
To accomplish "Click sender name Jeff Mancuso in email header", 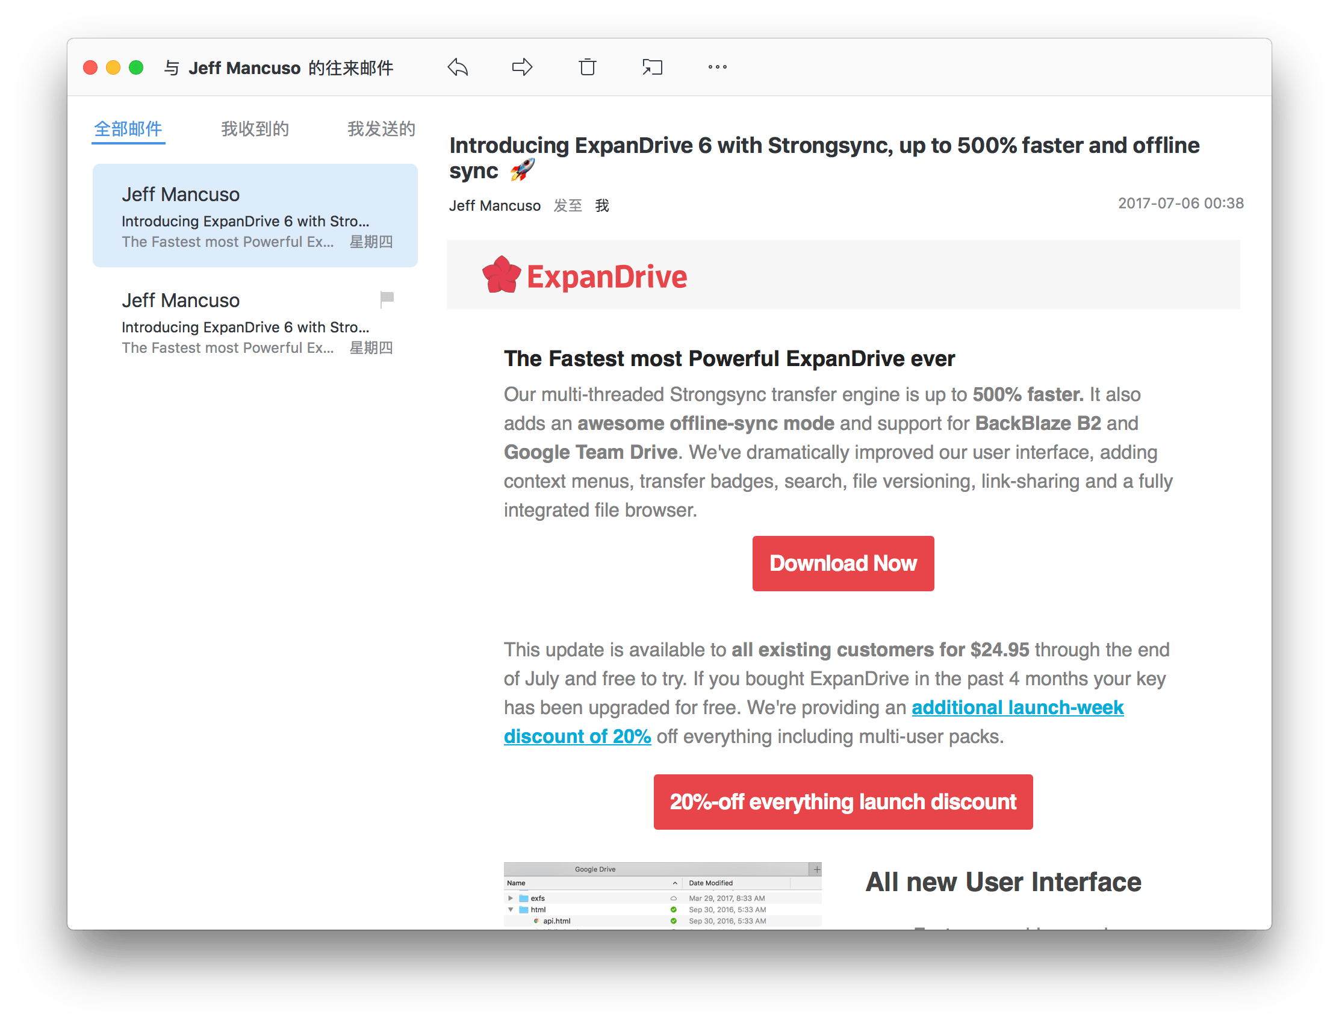I will pos(495,206).
